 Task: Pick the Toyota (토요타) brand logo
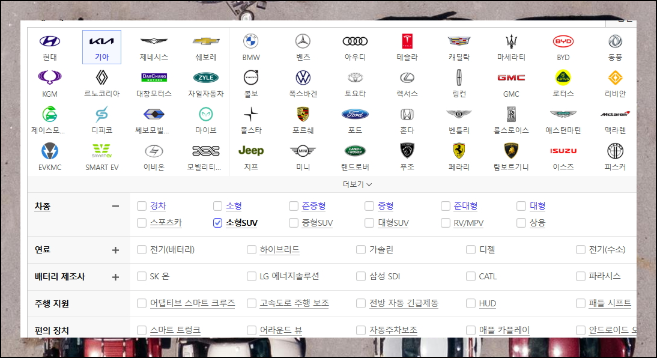pyautogui.click(x=355, y=77)
